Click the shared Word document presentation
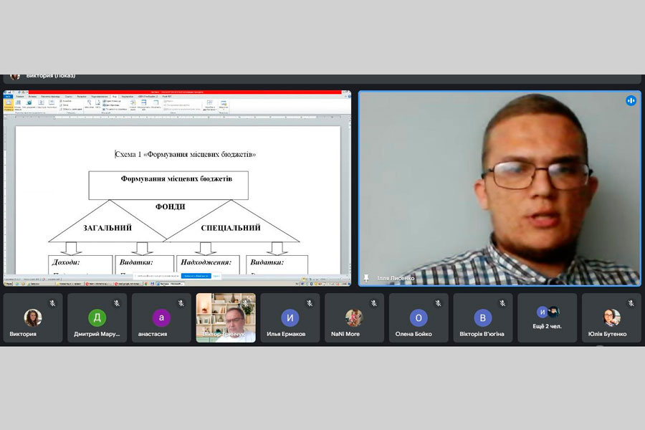 (x=177, y=188)
